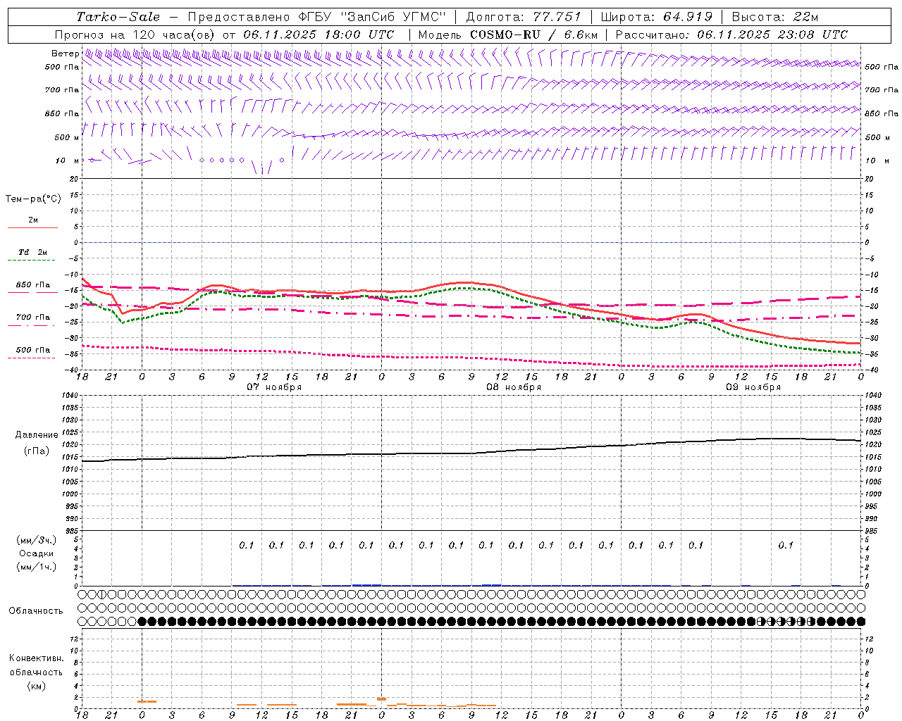Click the latitude value Широта: 64.919
The height and width of the screenshot is (721, 902).
657,17
